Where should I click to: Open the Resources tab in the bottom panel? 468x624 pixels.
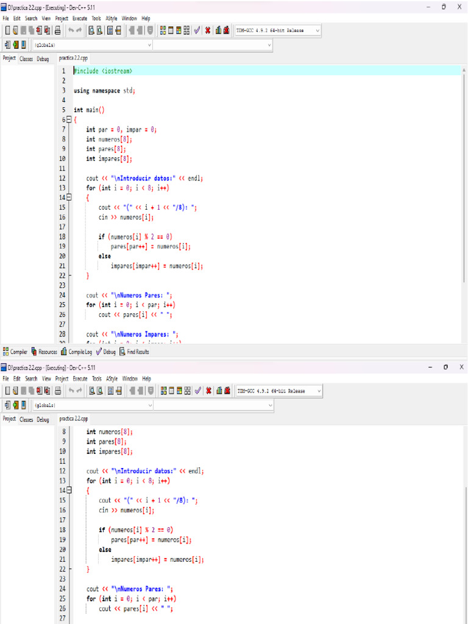click(44, 352)
